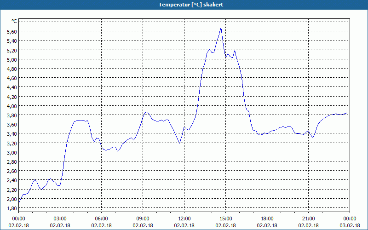The height and width of the screenshot is (230, 368).
Task: Click the 5,00 y-axis value
Action: [x=12, y=59]
